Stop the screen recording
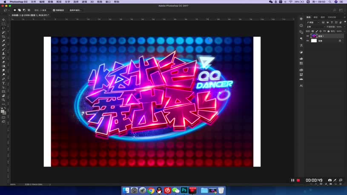Image resolution: width=347 pixels, height=195 pixels. click(298, 180)
